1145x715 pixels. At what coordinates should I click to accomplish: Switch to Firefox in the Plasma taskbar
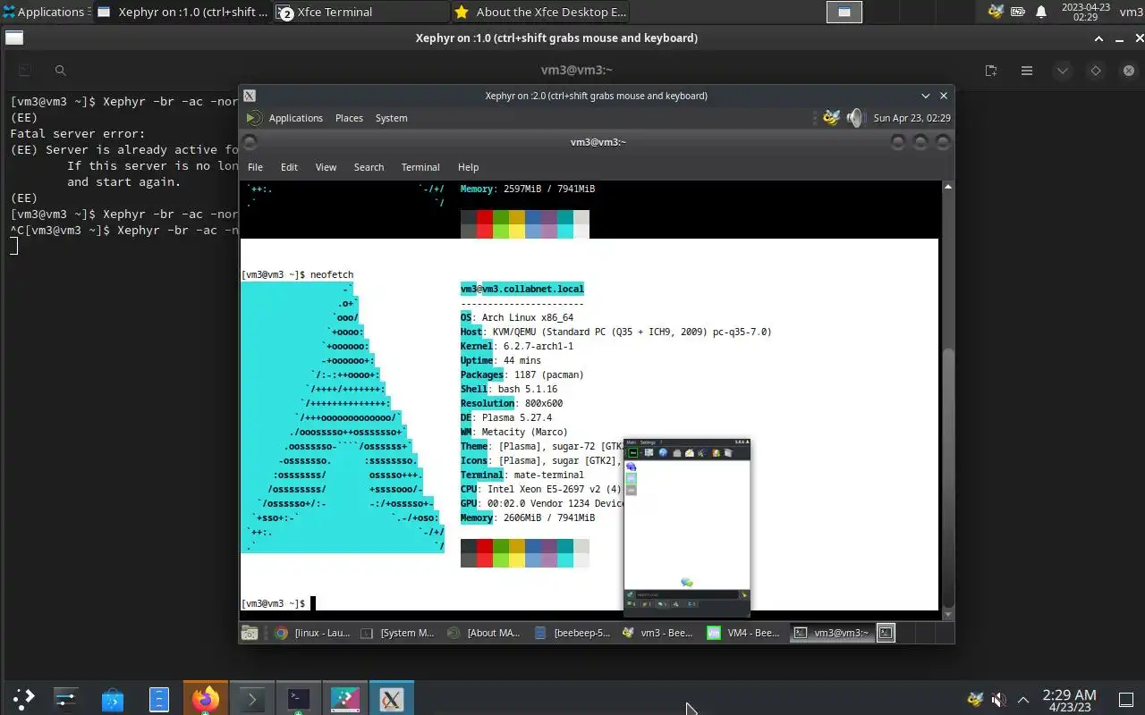pyautogui.click(x=206, y=698)
